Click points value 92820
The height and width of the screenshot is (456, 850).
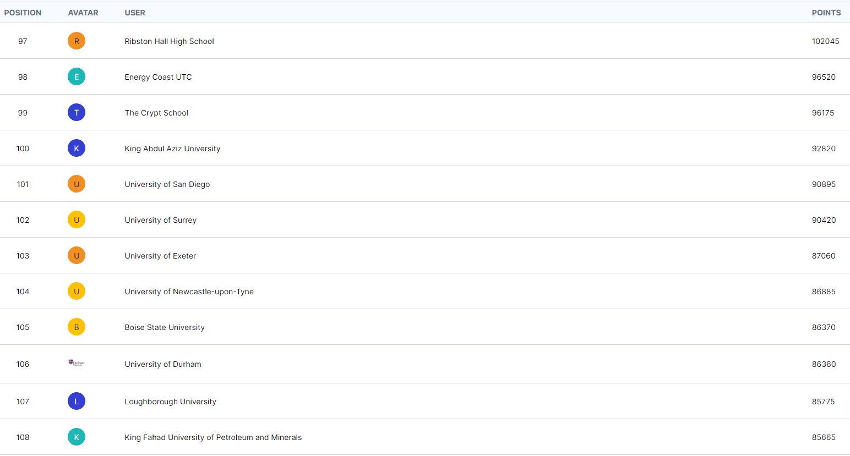pos(824,149)
